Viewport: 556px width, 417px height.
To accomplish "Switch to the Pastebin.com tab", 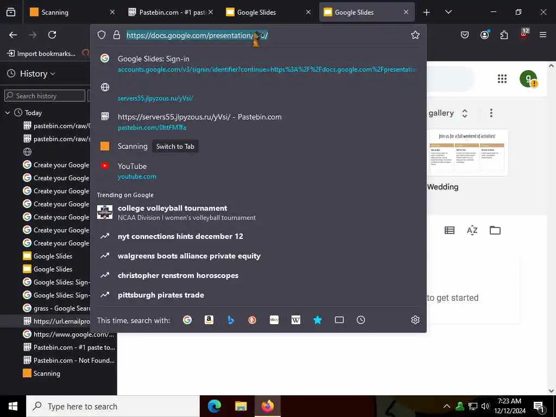I will [x=171, y=12].
